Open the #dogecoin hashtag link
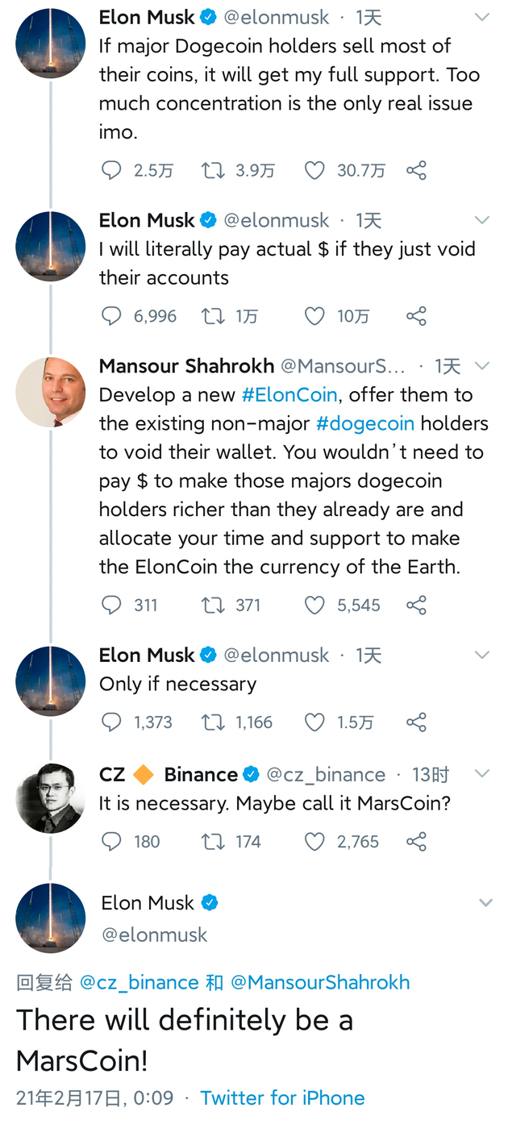Image resolution: width=508 pixels, height=1124 pixels. pyautogui.click(x=365, y=423)
